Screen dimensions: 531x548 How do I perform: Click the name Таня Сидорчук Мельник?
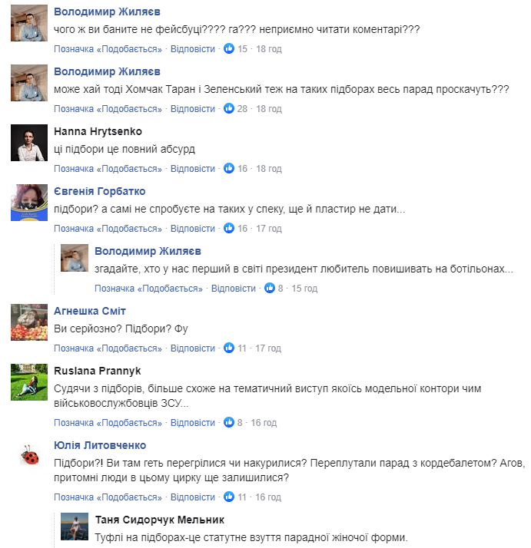[161, 520]
